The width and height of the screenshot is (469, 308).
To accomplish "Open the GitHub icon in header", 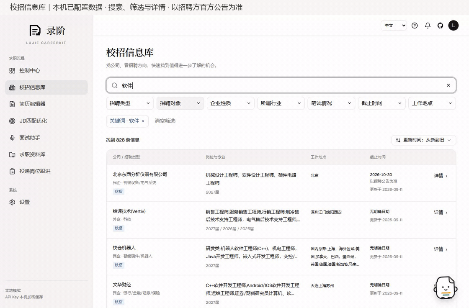I will (x=440, y=26).
